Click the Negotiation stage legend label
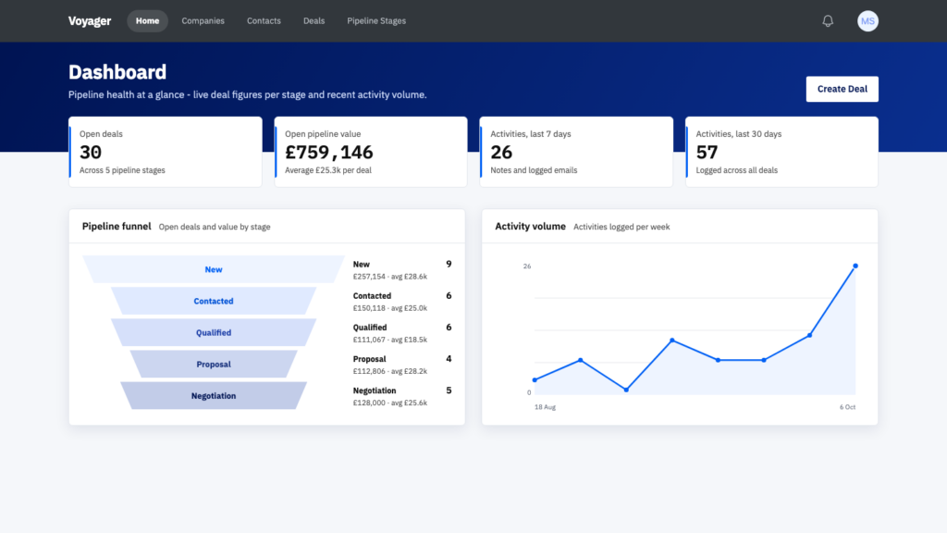This screenshot has width=947, height=533. click(x=375, y=391)
